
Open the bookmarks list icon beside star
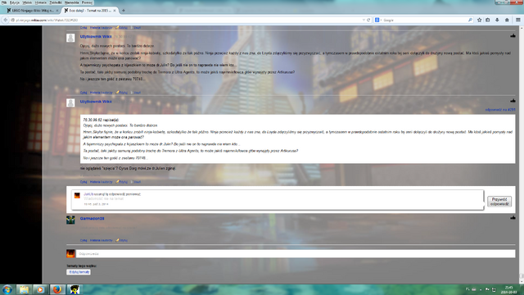488,20
